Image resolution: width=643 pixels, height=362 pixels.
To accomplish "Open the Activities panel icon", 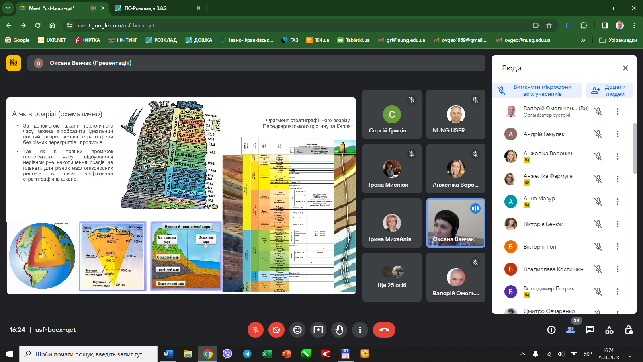I will (x=609, y=330).
